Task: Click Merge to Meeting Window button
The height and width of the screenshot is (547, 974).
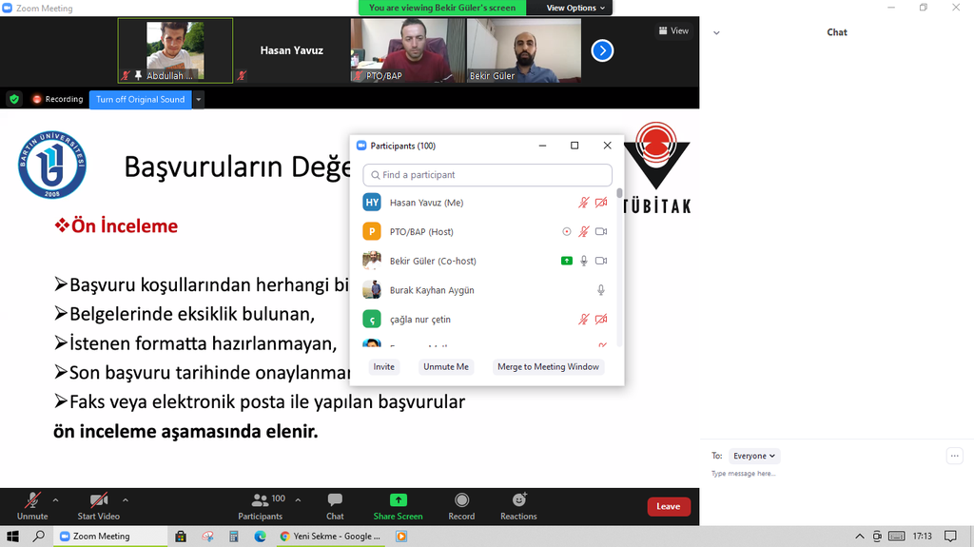Action: click(548, 366)
